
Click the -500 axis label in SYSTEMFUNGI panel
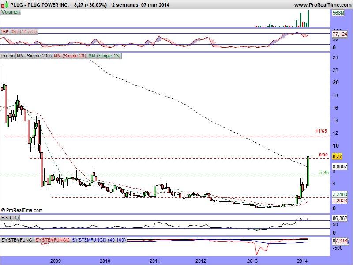[x=338, y=248]
